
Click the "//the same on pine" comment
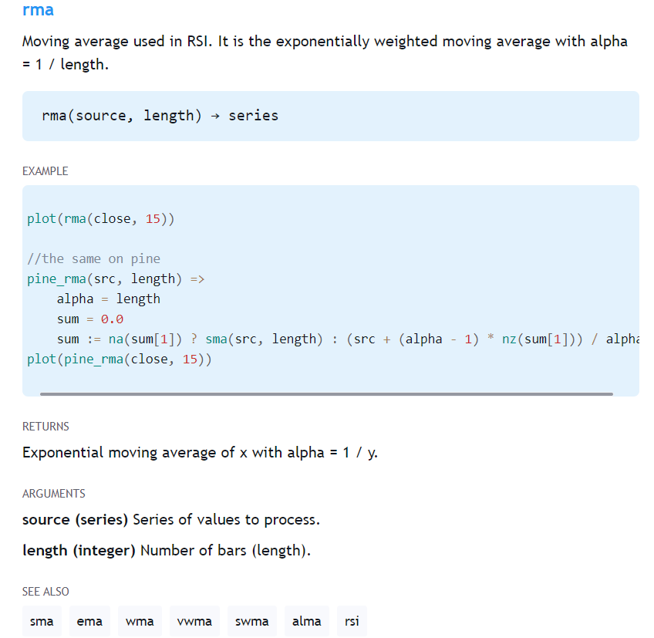tap(93, 258)
